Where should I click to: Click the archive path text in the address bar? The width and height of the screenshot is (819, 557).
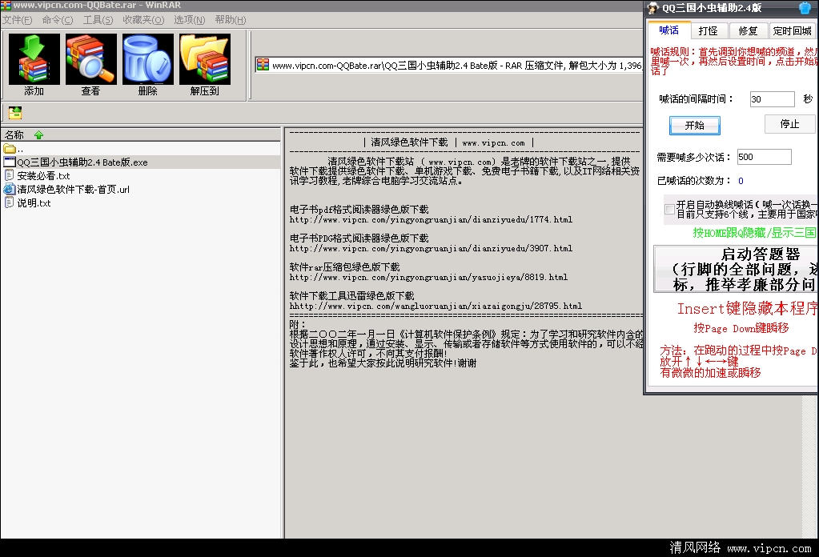pos(457,66)
